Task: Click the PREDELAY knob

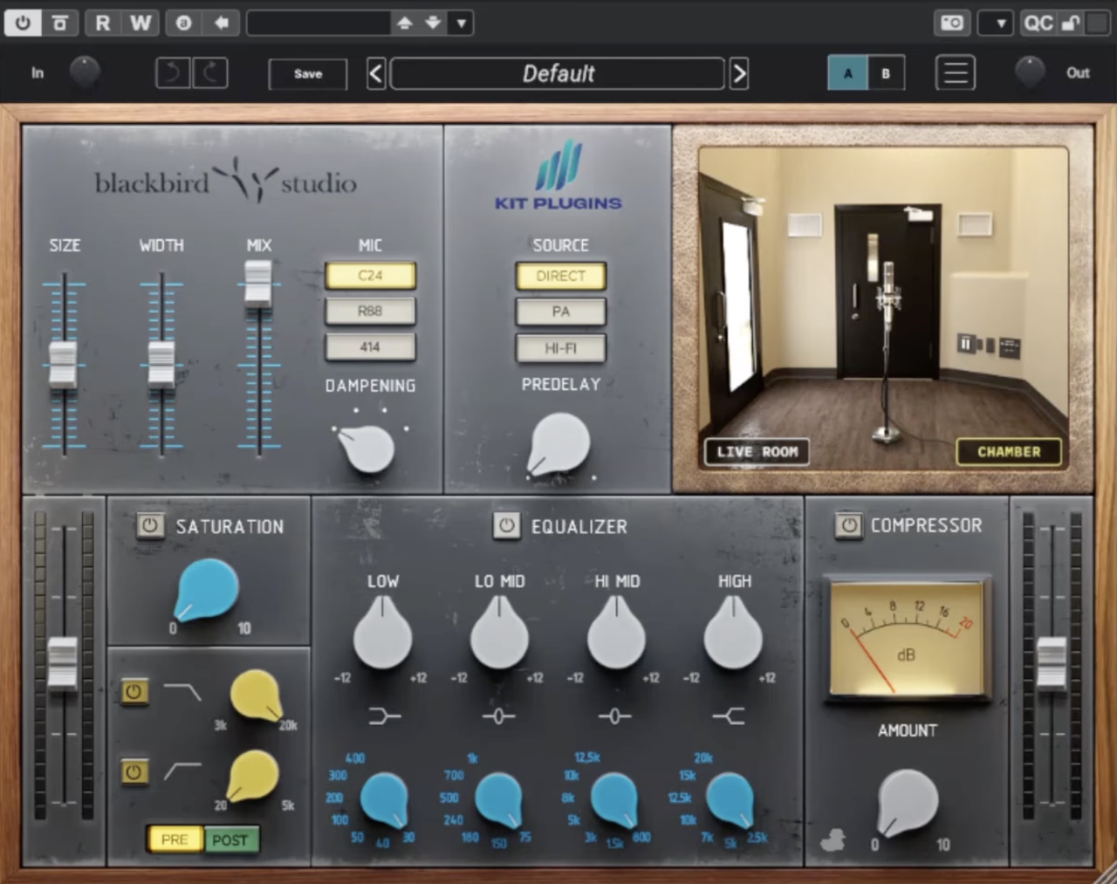Action: 560,444
